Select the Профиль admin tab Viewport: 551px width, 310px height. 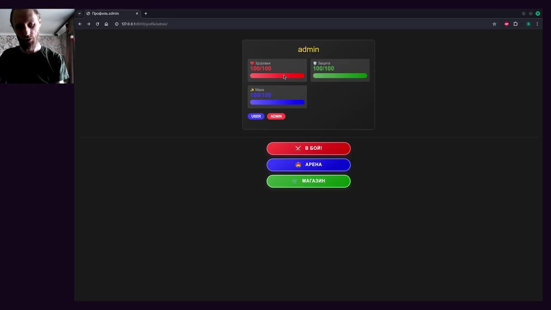pyautogui.click(x=112, y=13)
